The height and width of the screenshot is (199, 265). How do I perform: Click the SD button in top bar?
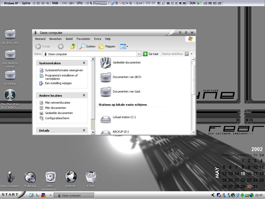pyautogui.click(x=215, y=3)
